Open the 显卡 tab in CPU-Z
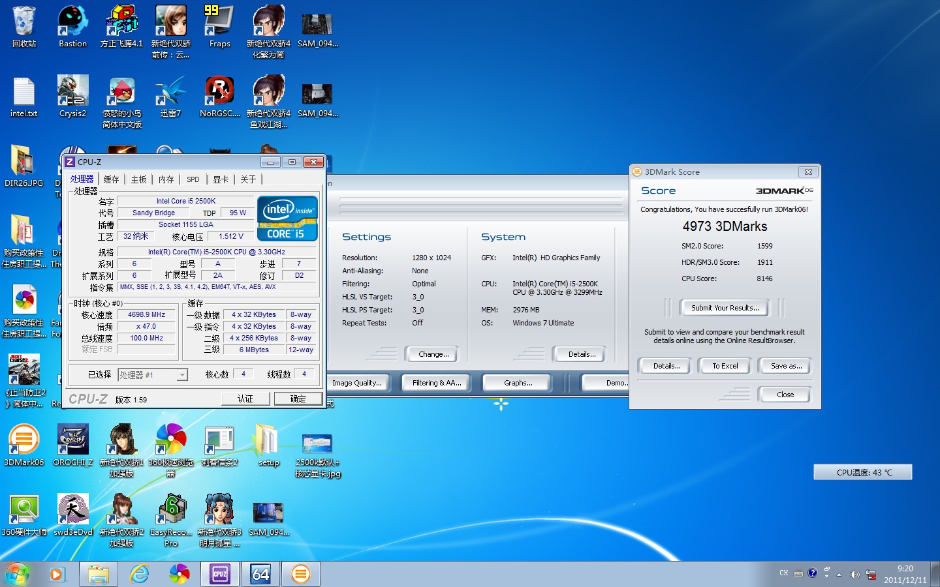Viewport: 940px width, 587px height. click(x=221, y=179)
